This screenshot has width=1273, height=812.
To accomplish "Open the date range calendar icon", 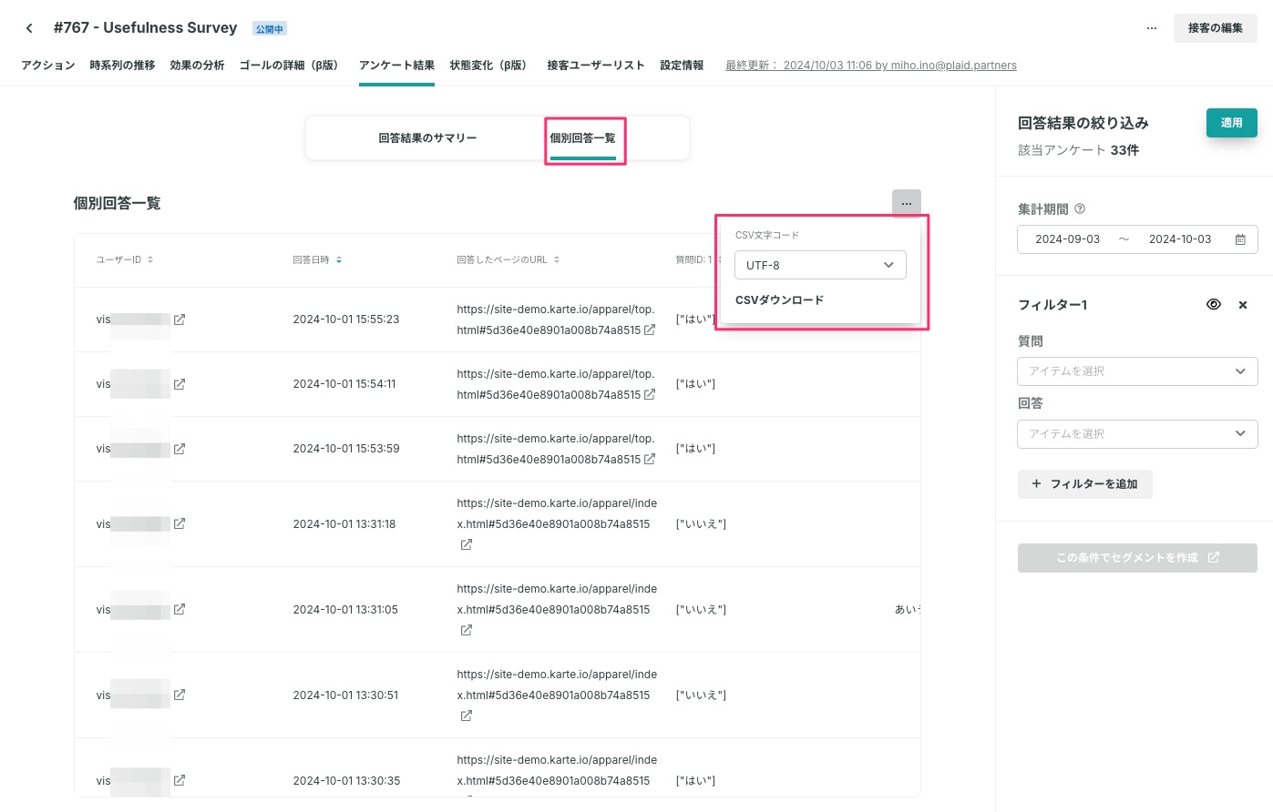I will click(1240, 239).
